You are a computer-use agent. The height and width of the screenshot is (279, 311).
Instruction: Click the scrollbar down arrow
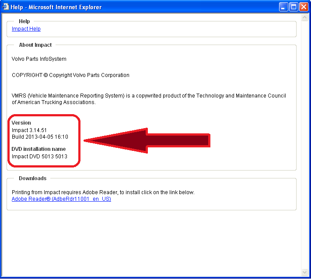click(304, 272)
